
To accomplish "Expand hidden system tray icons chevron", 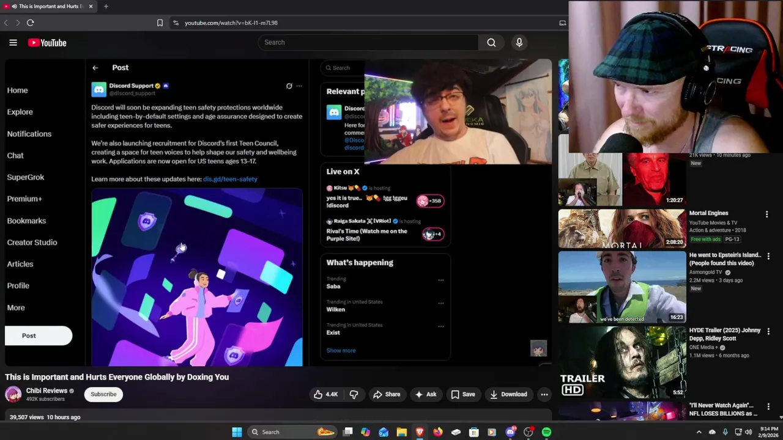I will (x=699, y=432).
